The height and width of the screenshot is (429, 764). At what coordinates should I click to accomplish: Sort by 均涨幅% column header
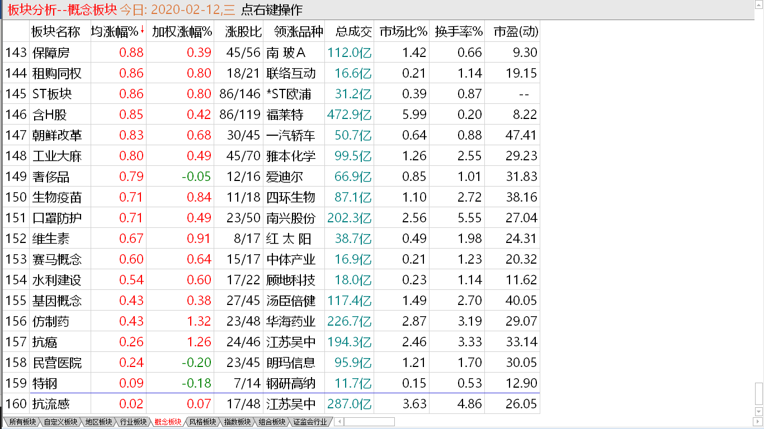click(117, 32)
